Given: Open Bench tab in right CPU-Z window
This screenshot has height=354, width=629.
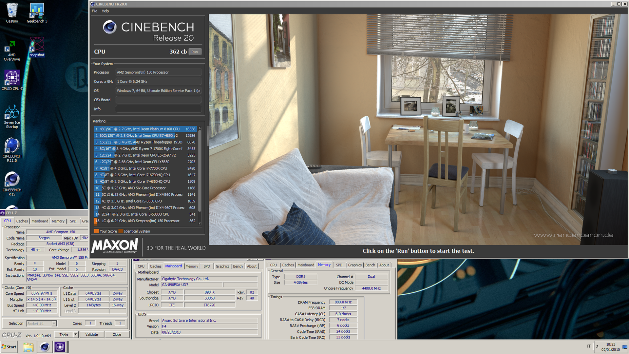Looking at the screenshot, I should (x=370, y=265).
